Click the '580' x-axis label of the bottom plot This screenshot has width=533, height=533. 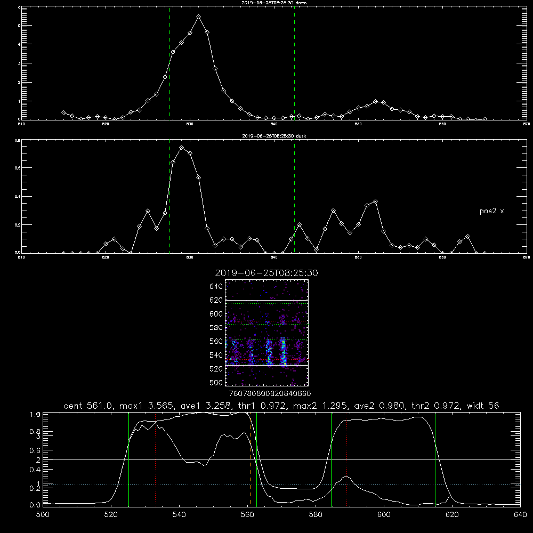click(316, 514)
